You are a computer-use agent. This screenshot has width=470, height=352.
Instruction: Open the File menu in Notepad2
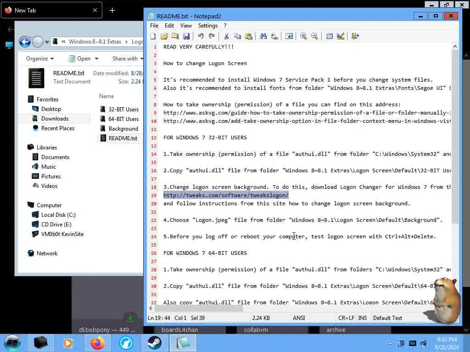coord(154,26)
